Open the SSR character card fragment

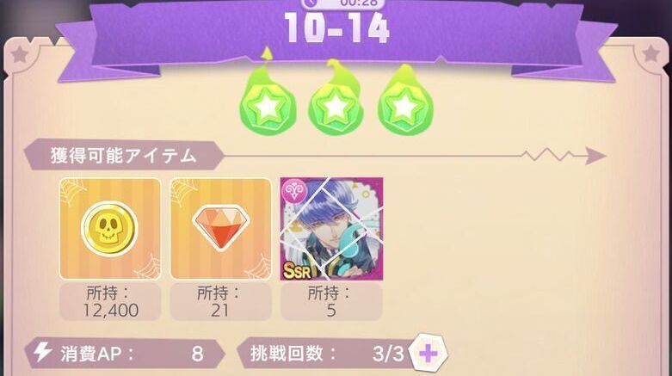[x=331, y=229]
